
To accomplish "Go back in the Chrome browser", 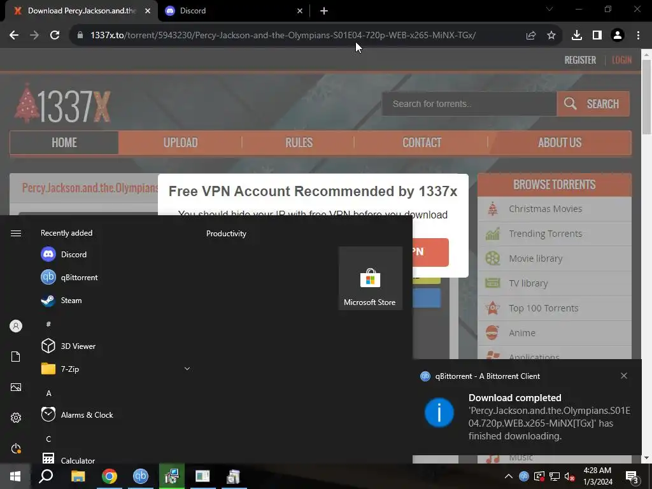I will point(14,36).
